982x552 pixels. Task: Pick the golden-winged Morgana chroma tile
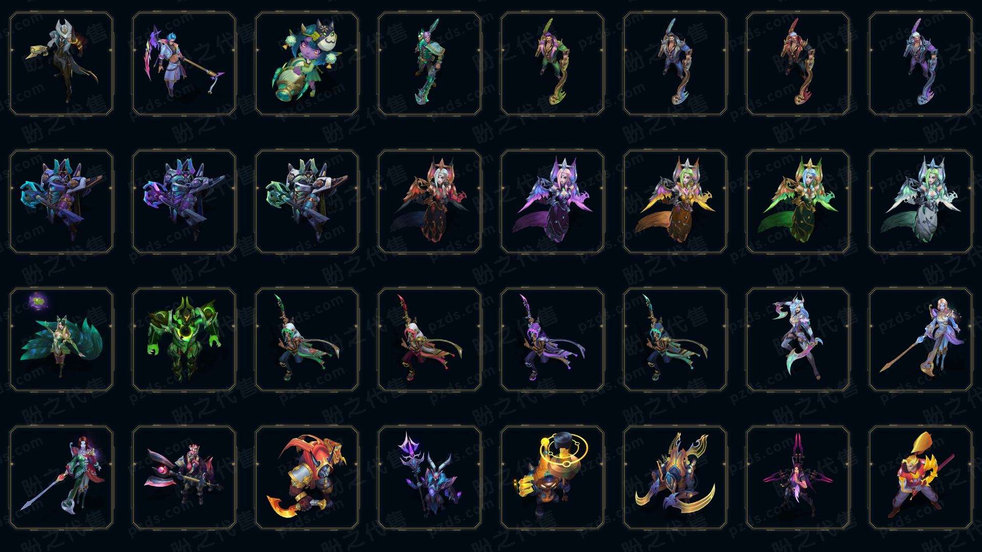(x=675, y=201)
